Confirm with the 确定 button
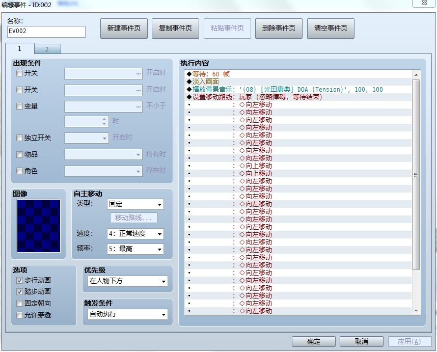The image size is (437, 352). point(314,341)
